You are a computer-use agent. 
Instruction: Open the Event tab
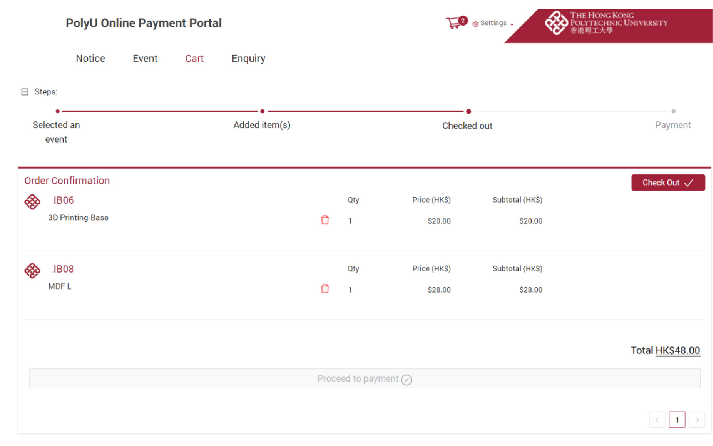(x=145, y=59)
